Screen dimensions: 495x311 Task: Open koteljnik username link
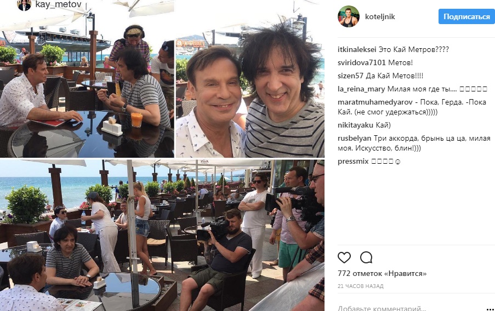(x=380, y=17)
